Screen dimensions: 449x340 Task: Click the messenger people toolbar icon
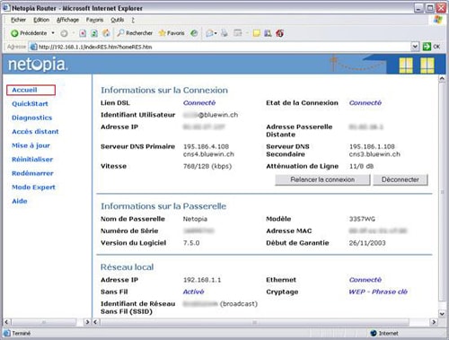[x=268, y=33]
